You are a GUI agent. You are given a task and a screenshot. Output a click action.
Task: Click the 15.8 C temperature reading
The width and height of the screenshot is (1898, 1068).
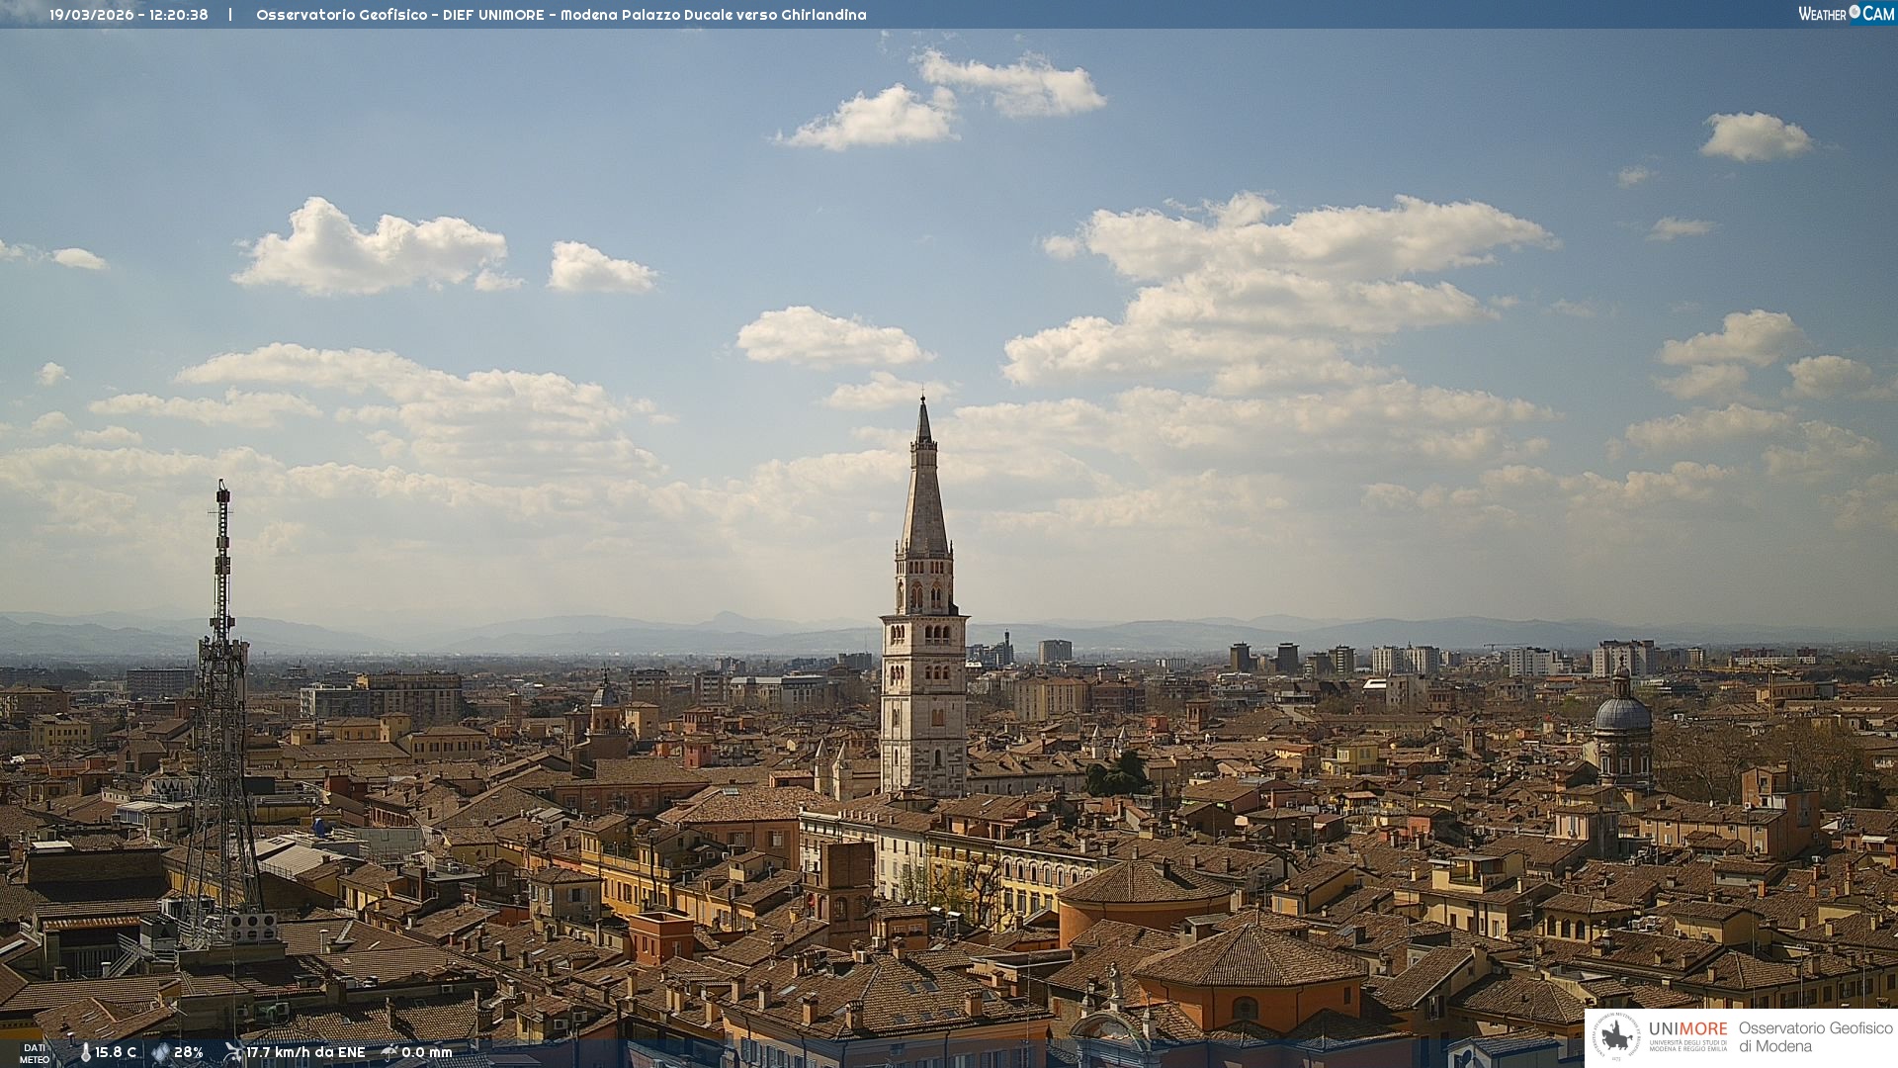point(116,1052)
